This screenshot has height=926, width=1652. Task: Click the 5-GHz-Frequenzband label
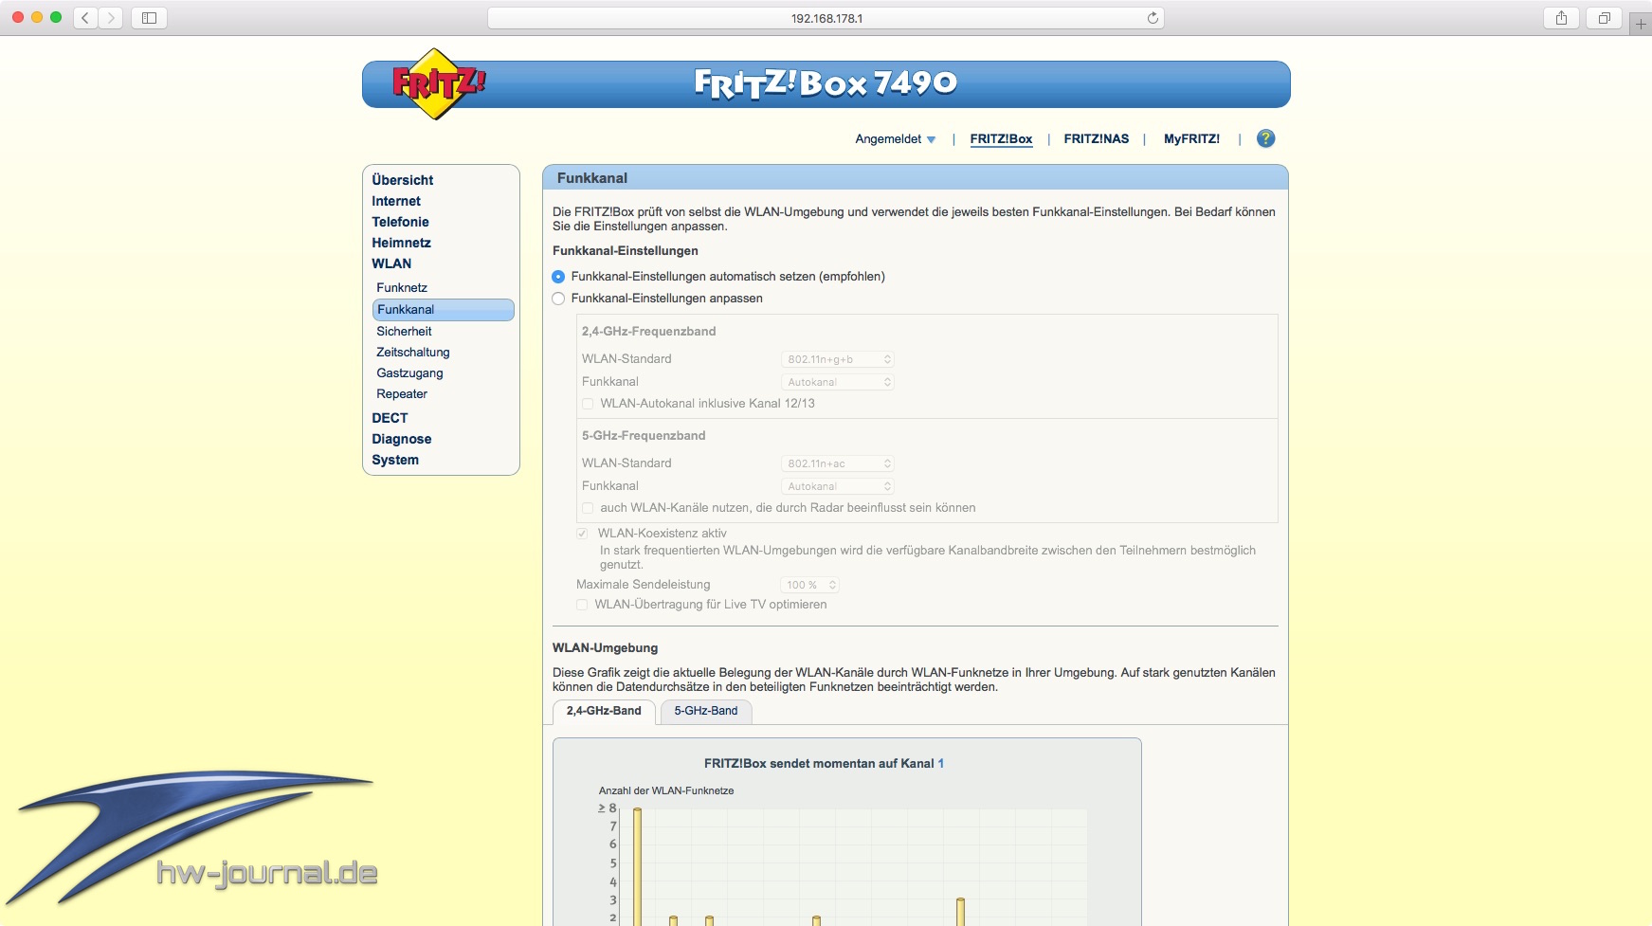[x=644, y=436]
